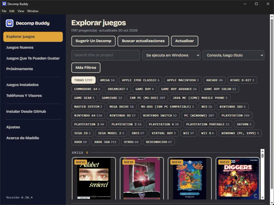Filter by JAVA ME (J2ME) MOBILE PHONE chip

click(200, 98)
